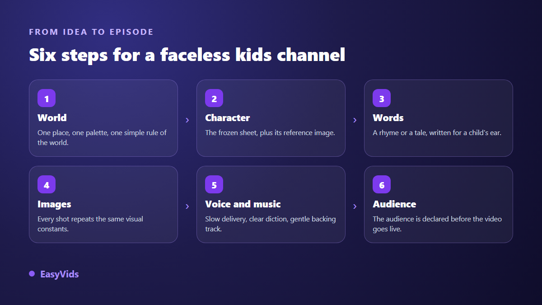The height and width of the screenshot is (305, 542).
Task: Click the 'FROM IDEA TO EPISODE' eyebrow text
Action: click(91, 32)
